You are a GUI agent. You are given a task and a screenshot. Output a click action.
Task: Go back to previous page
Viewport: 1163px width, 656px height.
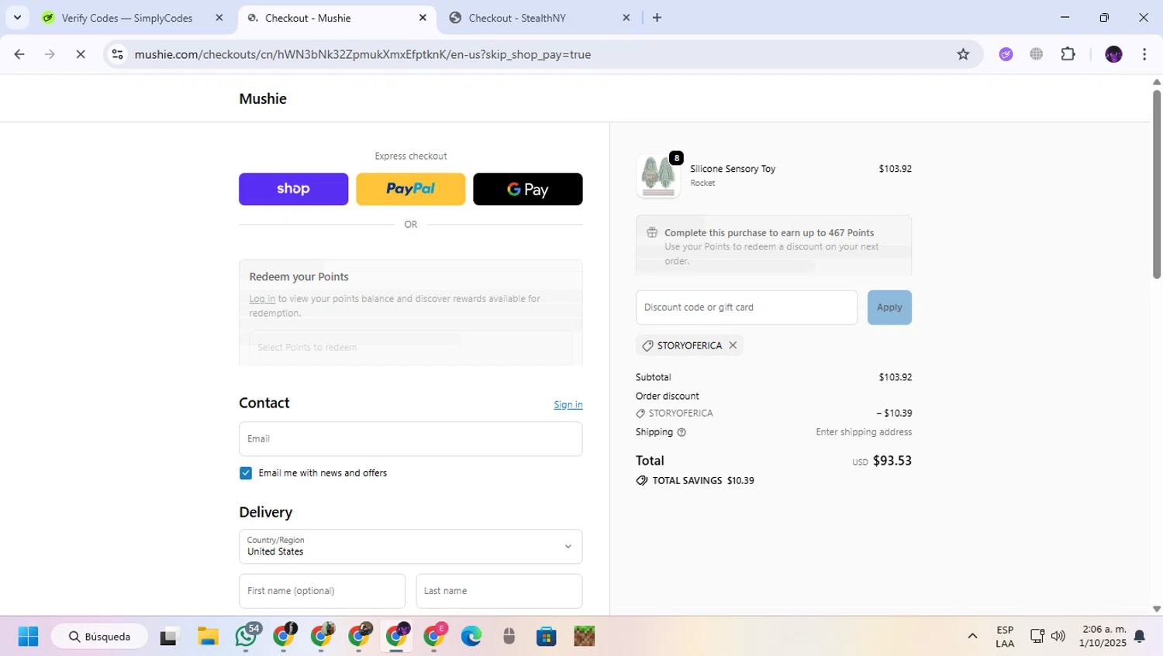pyautogui.click(x=19, y=54)
